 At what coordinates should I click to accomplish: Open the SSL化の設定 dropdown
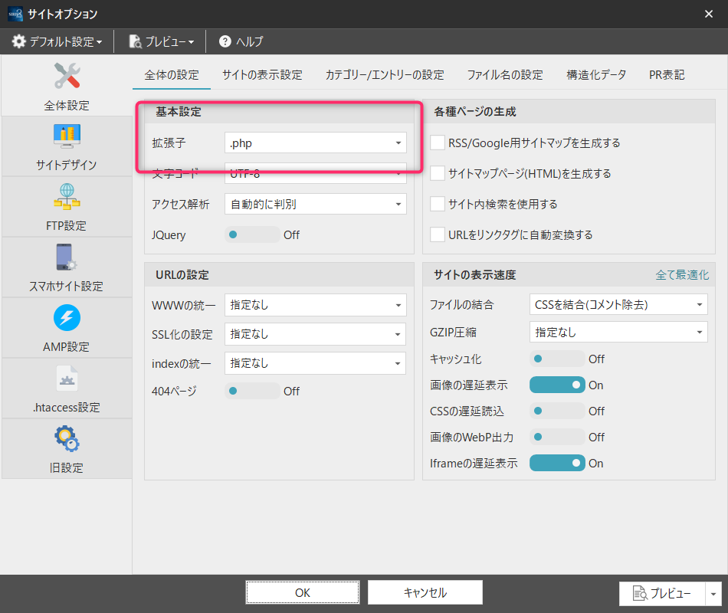(x=315, y=334)
